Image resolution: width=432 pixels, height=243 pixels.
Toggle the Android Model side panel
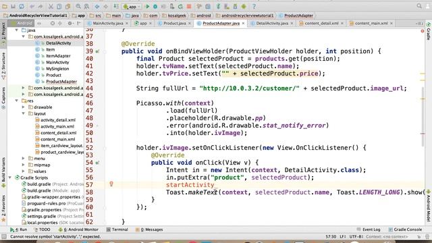[x=429, y=205]
